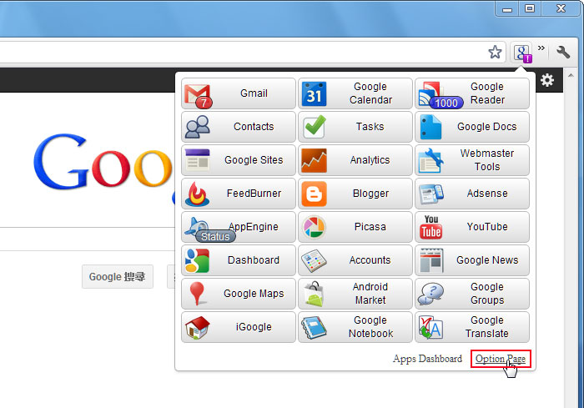The image size is (584, 408).
Task: Open Gmail from the shortcuts popup
Action: tap(239, 93)
